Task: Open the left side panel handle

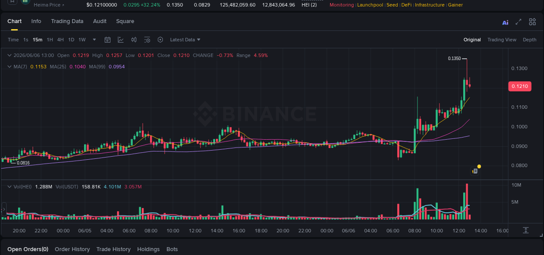Action: click(x=3, y=210)
